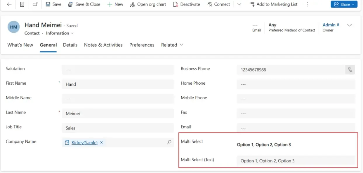363x173 pixels.
Task: Edit the First Name field
Action: [x=118, y=84]
